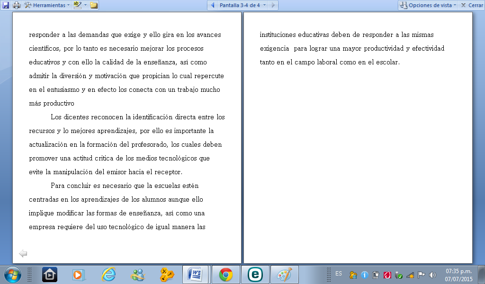Apply the text highlight color tool

77,5
